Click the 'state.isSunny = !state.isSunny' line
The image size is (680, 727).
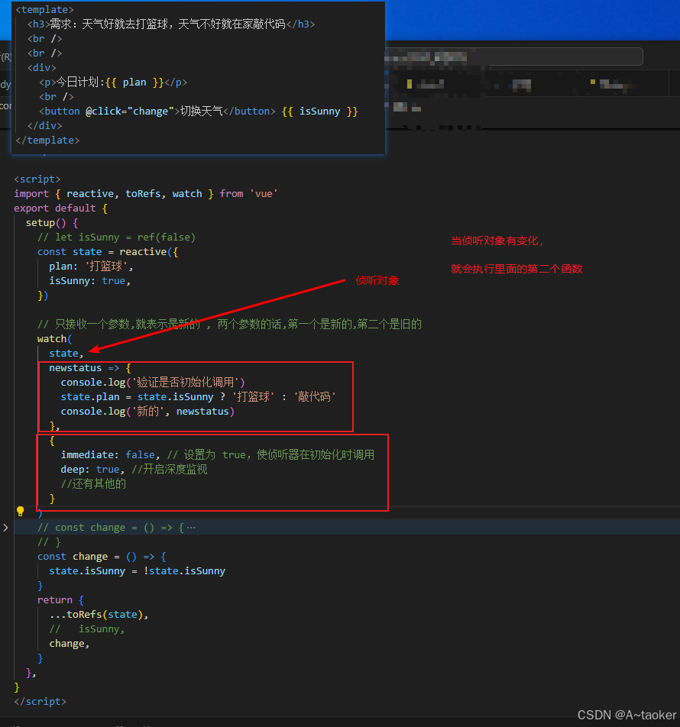(138, 570)
